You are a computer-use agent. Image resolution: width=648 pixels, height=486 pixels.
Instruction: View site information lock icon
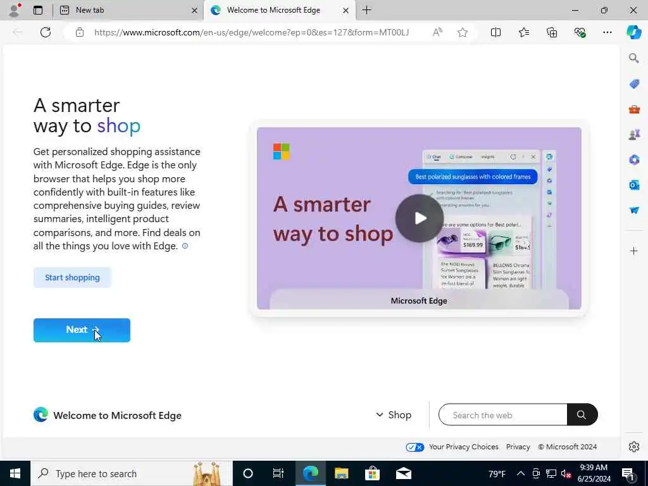pyautogui.click(x=80, y=32)
